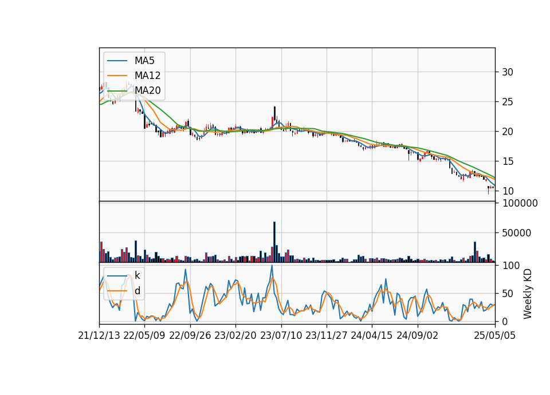Click the k legend label in KD panel
Viewport: 550px width, 395px height.
[137, 275]
